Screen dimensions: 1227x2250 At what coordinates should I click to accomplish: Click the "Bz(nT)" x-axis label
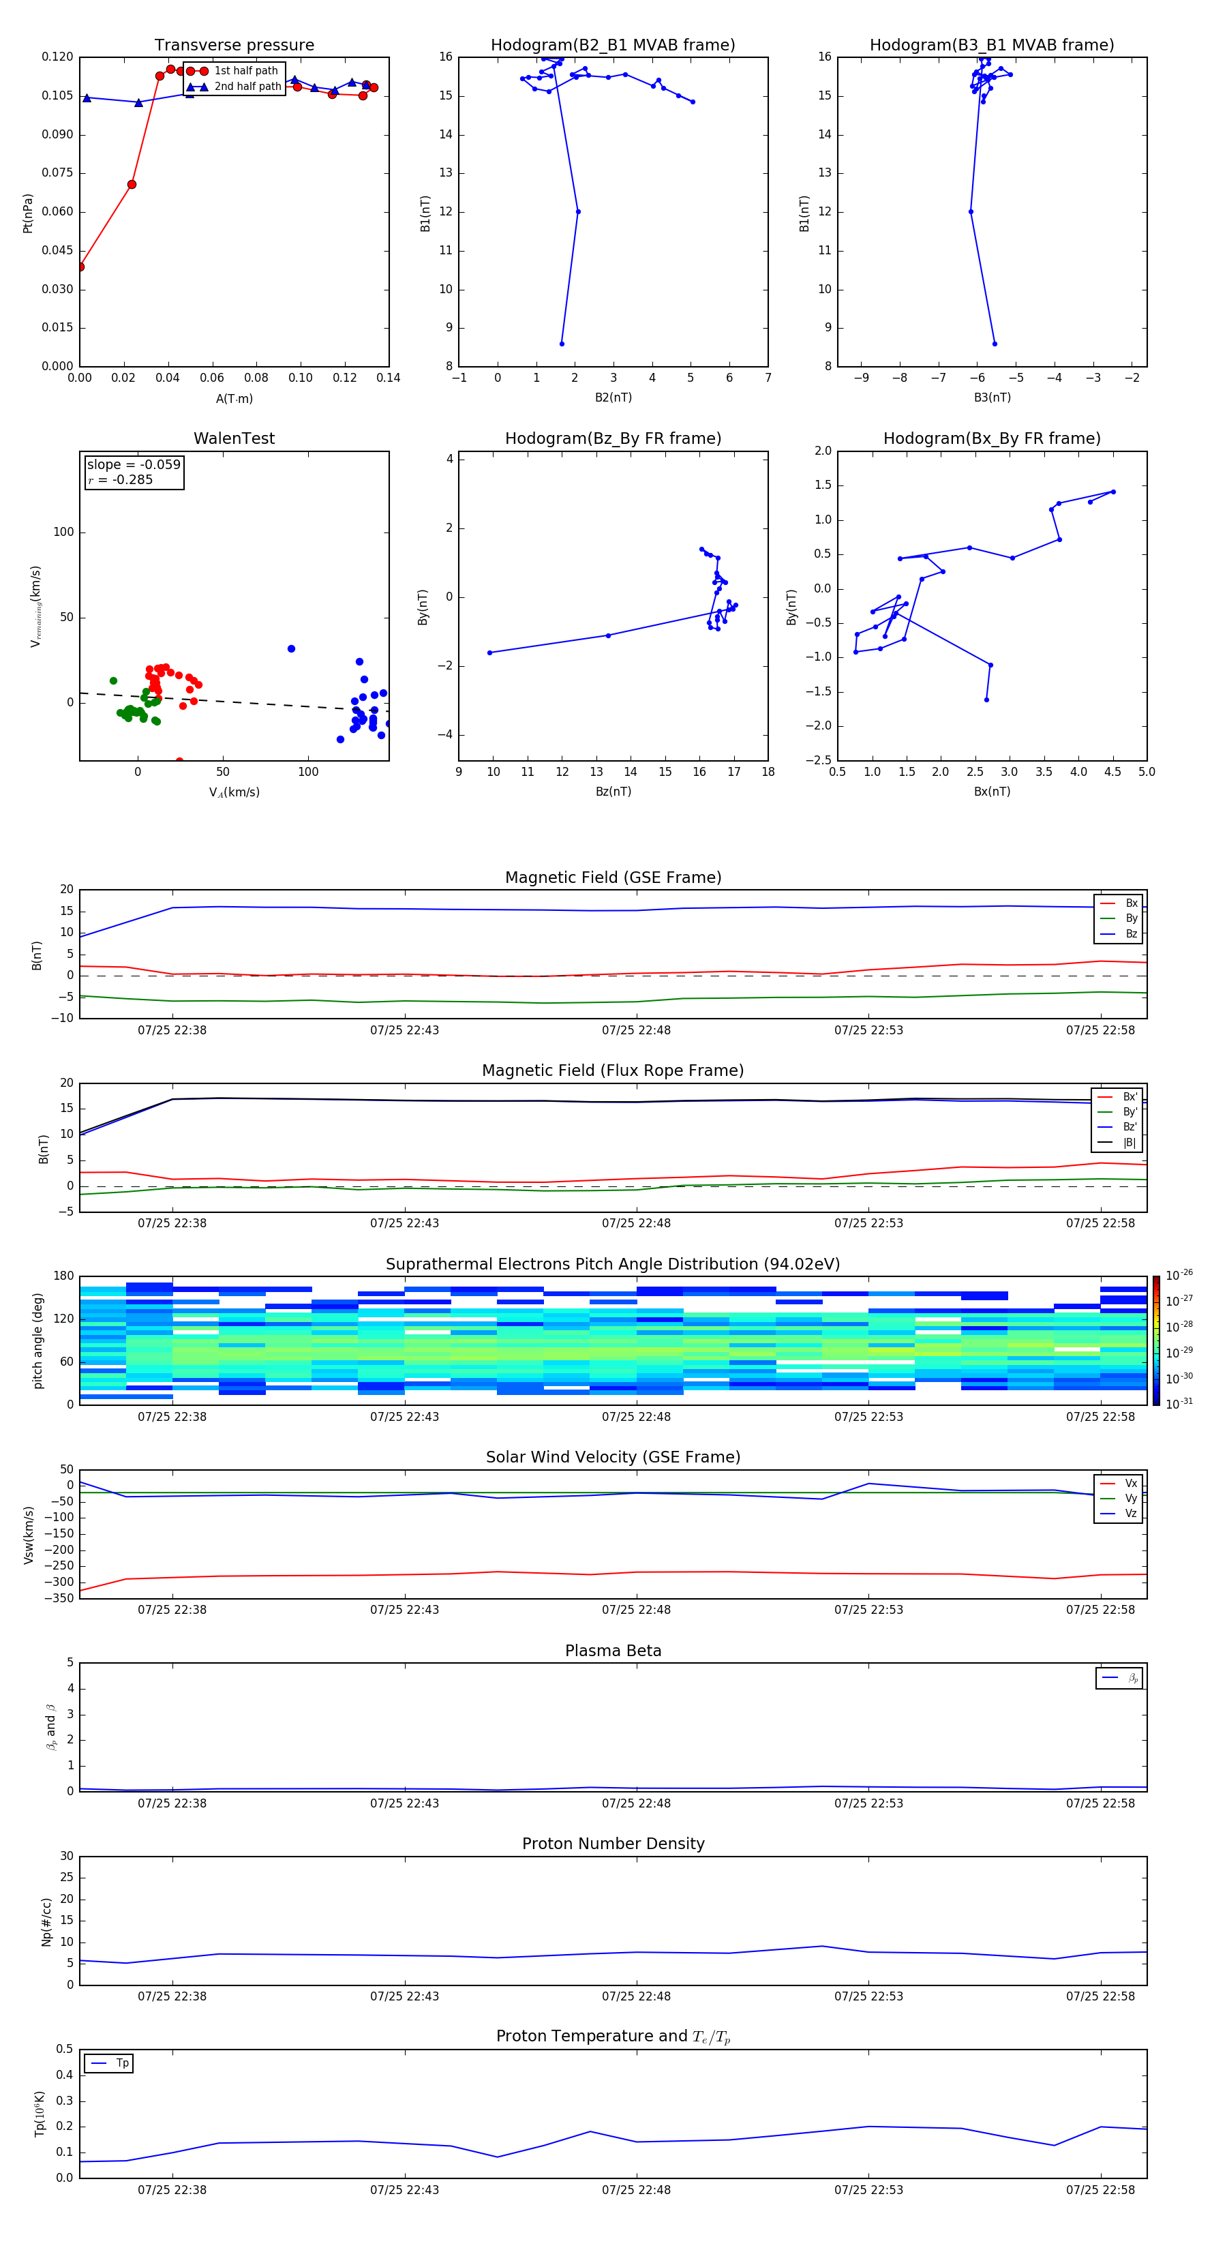tap(613, 792)
